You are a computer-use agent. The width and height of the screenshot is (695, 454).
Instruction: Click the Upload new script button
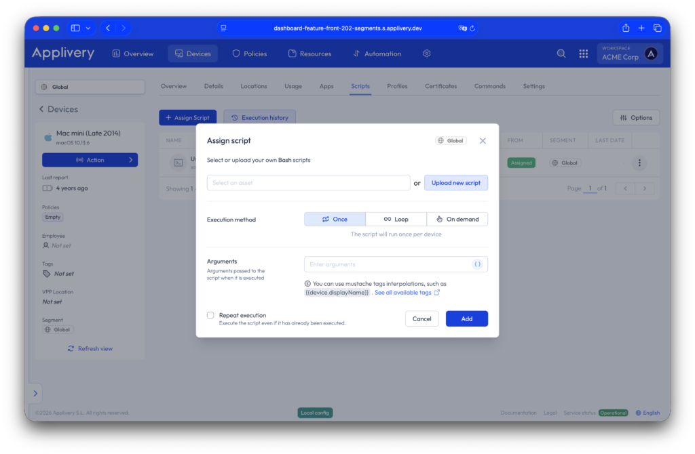(455, 183)
